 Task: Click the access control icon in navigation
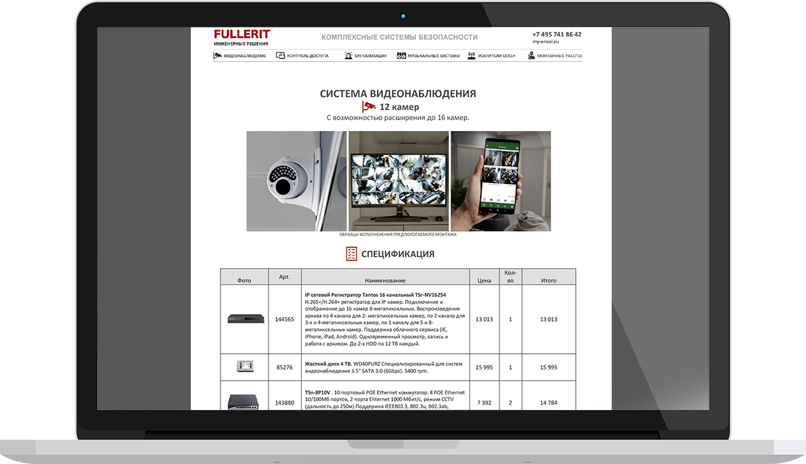pyautogui.click(x=280, y=56)
